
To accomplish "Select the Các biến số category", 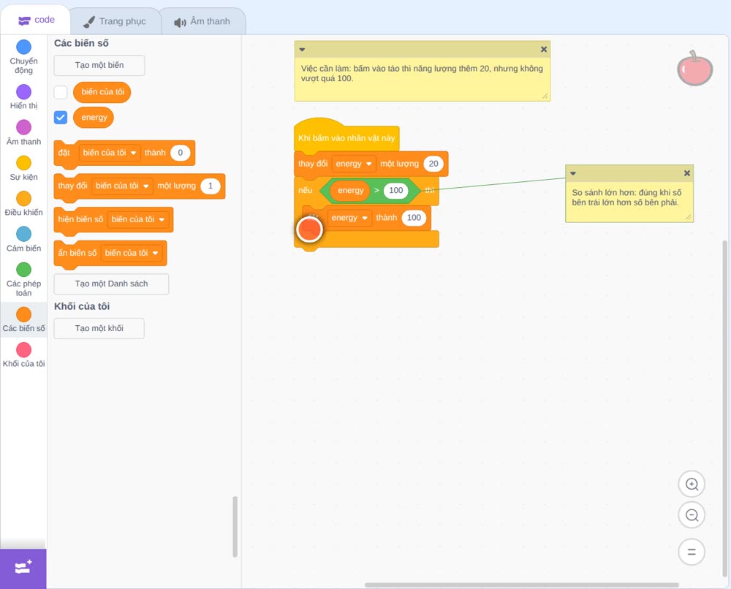I will point(24,319).
